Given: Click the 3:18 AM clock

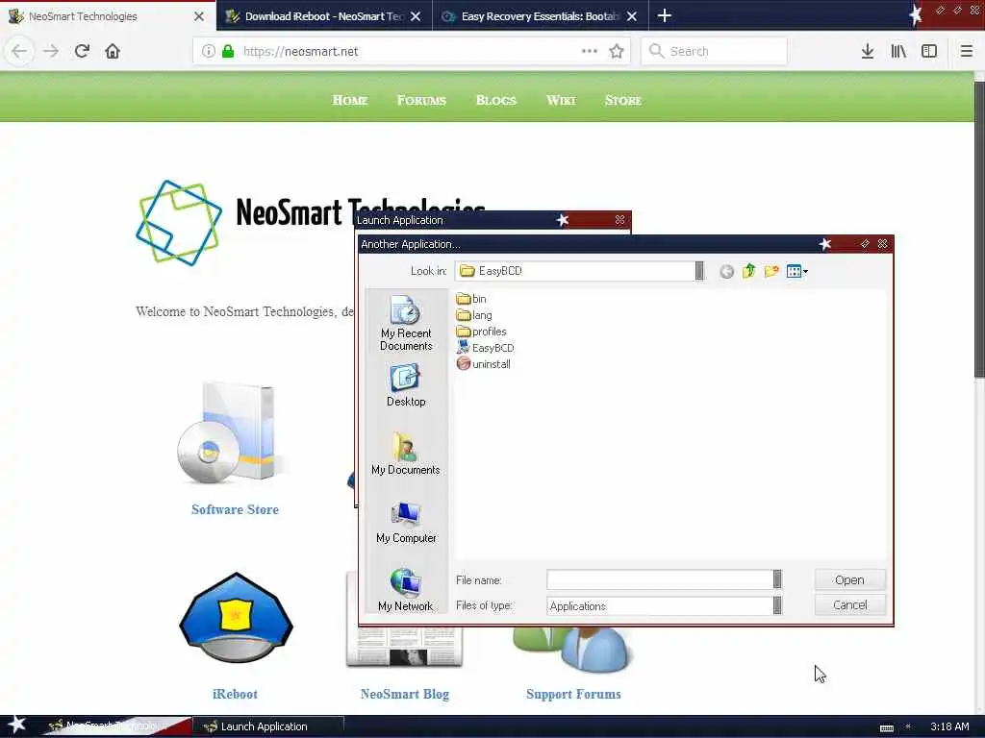Looking at the screenshot, I should coord(949,726).
